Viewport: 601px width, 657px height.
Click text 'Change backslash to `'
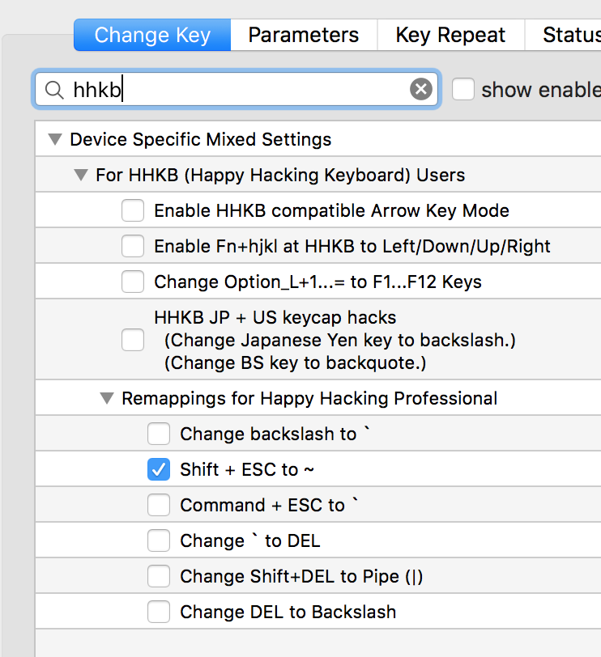[x=275, y=434]
